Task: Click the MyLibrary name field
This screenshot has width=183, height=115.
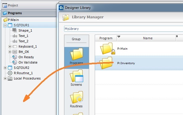Action: pyautogui.click(x=123, y=29)
